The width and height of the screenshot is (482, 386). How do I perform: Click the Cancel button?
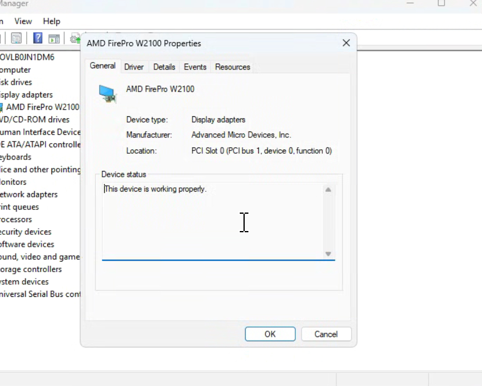326,334
